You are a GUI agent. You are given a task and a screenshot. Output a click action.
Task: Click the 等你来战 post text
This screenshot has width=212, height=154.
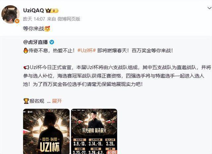tap(33, 29)
